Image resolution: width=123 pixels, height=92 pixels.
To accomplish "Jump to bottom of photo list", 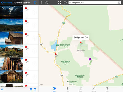I will pos(35,89).
